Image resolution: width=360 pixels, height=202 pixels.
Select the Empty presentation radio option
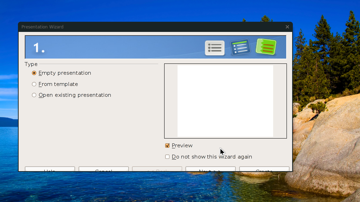pyautogui.click(x=34, y=73)
